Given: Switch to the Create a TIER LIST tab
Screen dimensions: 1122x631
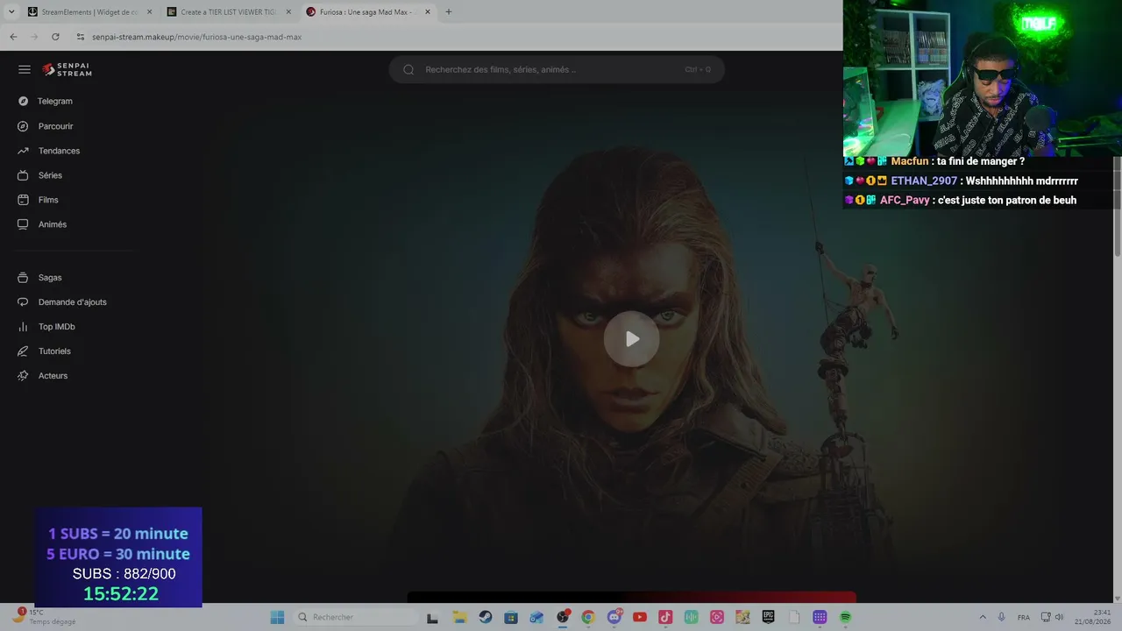Looking at the screenshot, I should click(229, 12).
